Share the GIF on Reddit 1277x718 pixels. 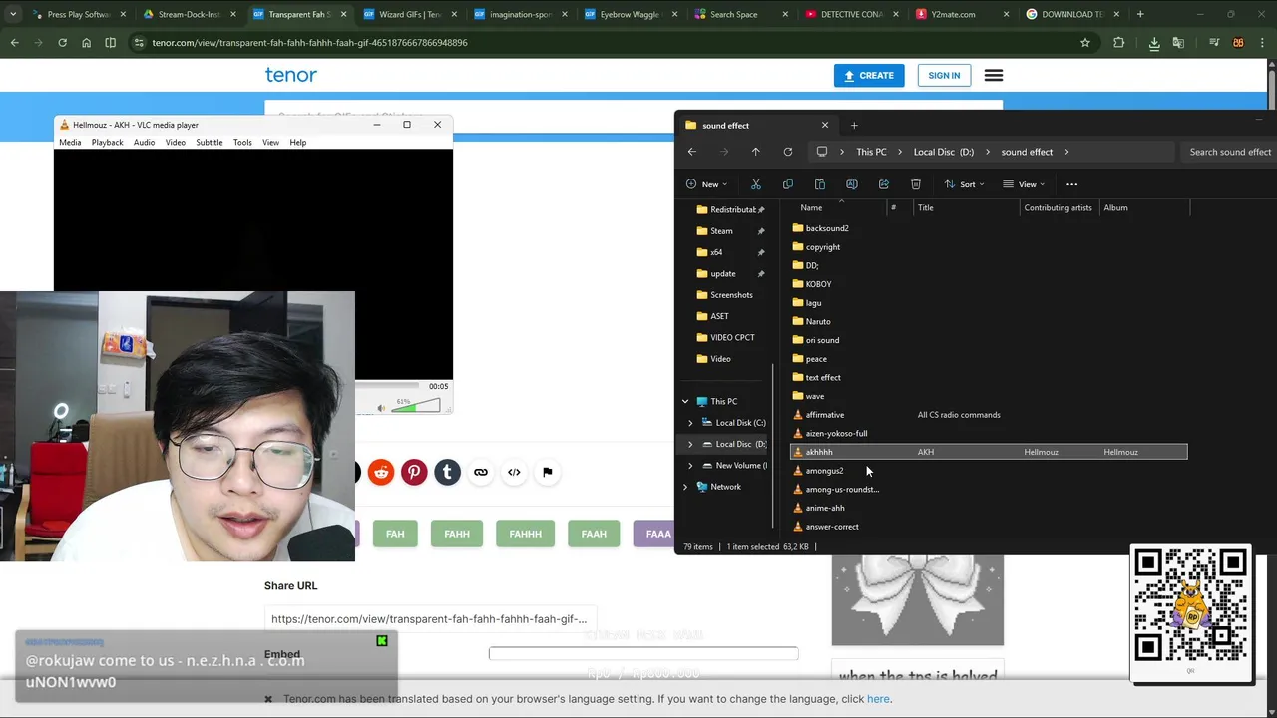click(x=381, y=472)
